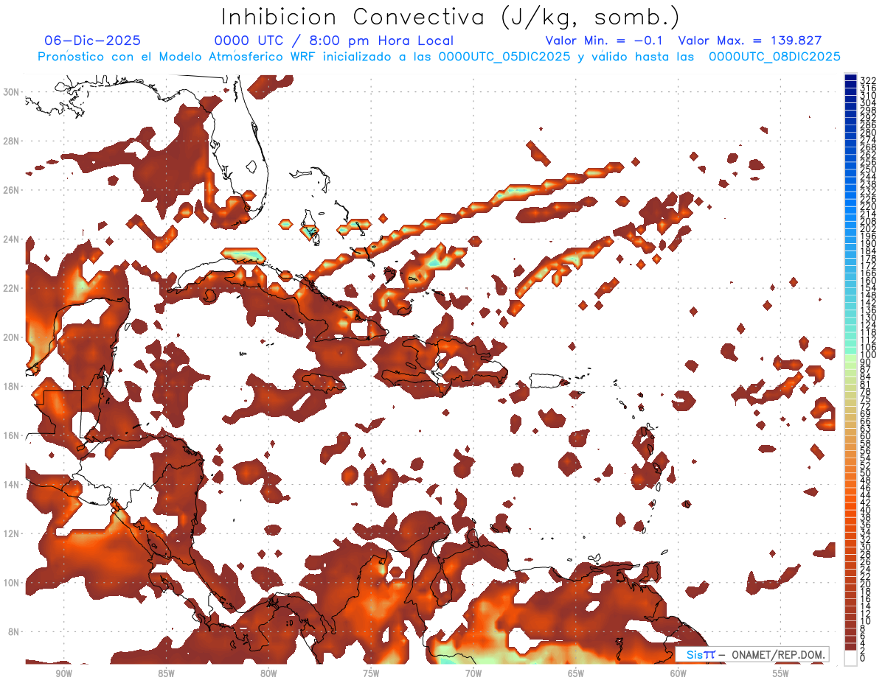Click the colorbar value label '322'

tap(867, 81)
